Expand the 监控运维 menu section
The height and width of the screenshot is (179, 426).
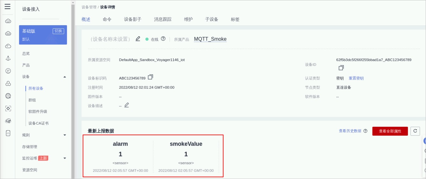(65, 158)
